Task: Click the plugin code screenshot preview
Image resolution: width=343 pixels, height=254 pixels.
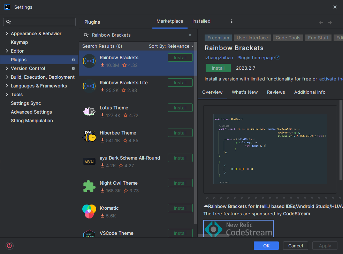Action: click(270, 149)
